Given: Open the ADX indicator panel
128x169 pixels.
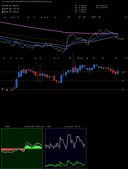Looking at the screenshot, I should (x=66, y=149).
